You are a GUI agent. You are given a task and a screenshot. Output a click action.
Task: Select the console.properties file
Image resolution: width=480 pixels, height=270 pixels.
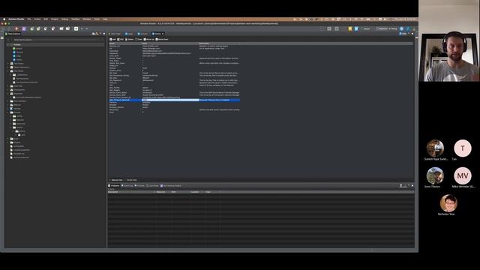point(21,150)
